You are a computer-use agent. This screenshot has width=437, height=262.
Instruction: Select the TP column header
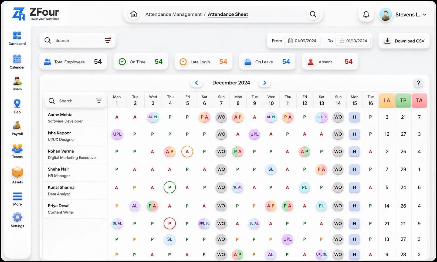coord(403,101)
